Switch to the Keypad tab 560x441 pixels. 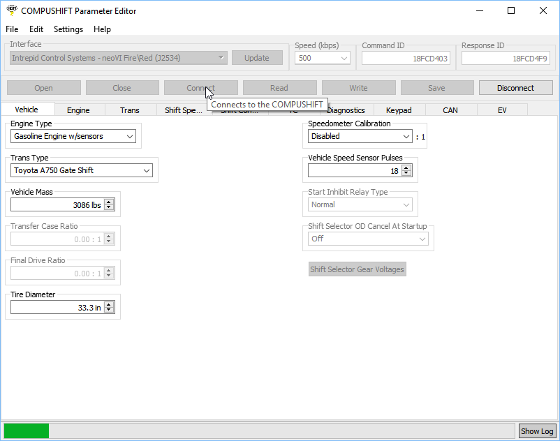pyautogui.click(x=399, y=110)
